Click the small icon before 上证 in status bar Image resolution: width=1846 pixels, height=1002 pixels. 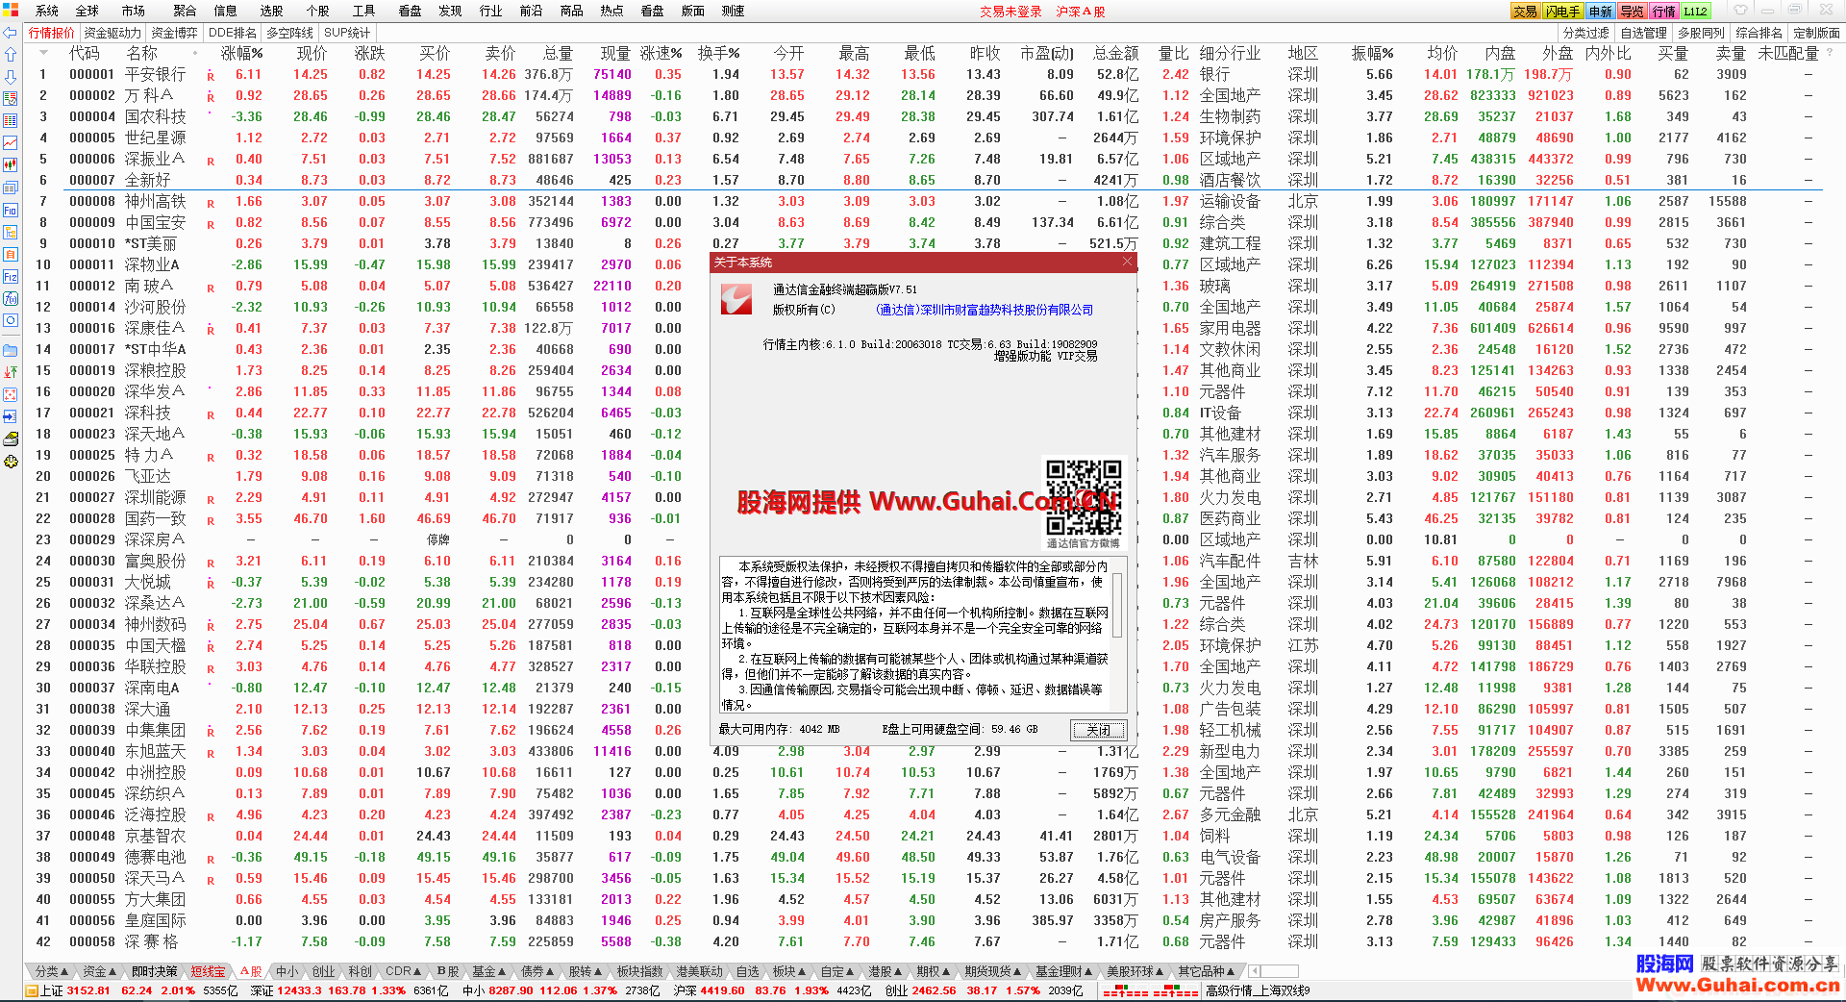coord(32,990)
